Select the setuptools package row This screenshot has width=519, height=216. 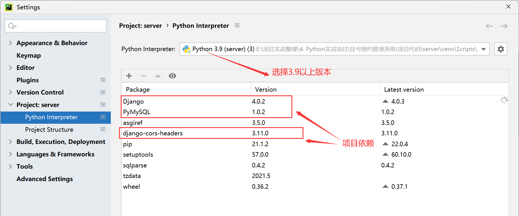click(315, 154)
